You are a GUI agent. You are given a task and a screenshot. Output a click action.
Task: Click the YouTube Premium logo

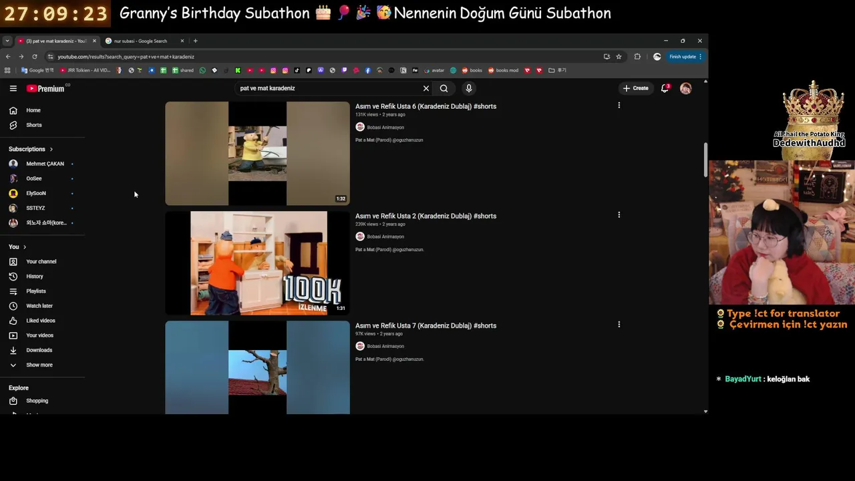coord(45,88)
